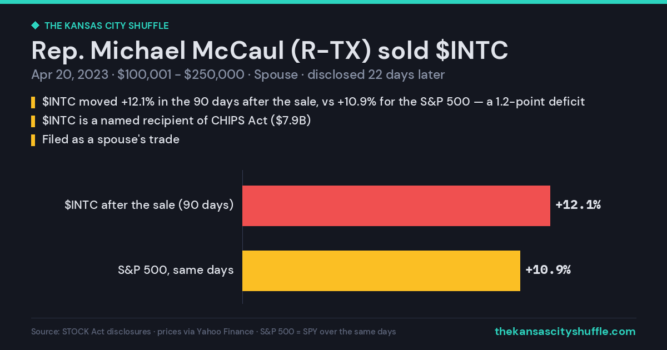
Task: Click THE KANSAS CITY SHUFFLE header text
Action: pyautogui.click(x=106, y=26)
